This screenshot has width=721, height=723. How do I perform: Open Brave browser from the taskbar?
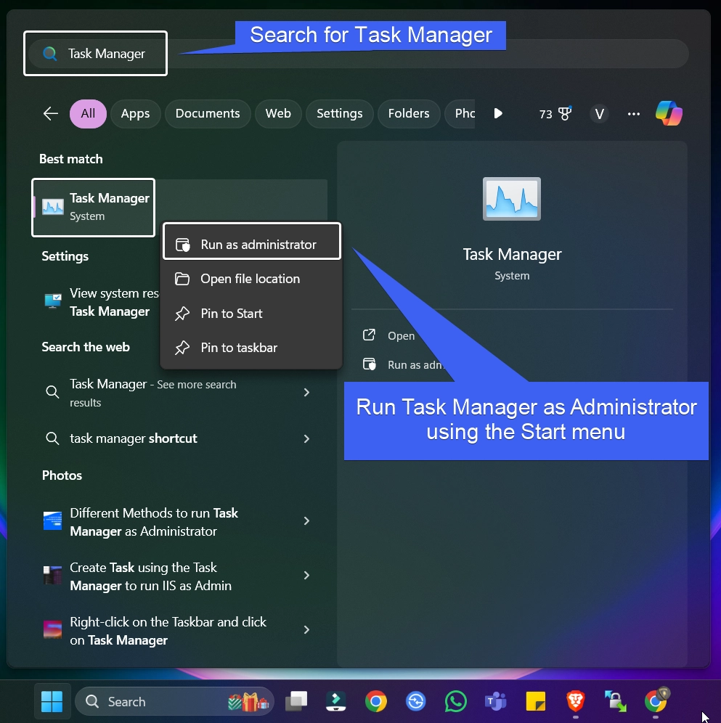576,702
